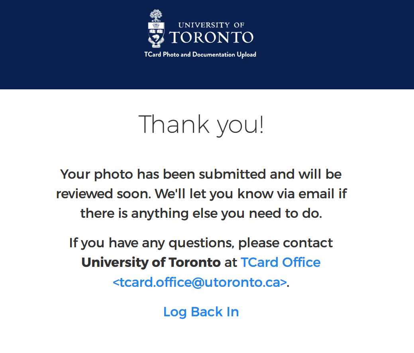Click the large TORONTO wordmark
The image size is (414, 353).
coord(211,37)
